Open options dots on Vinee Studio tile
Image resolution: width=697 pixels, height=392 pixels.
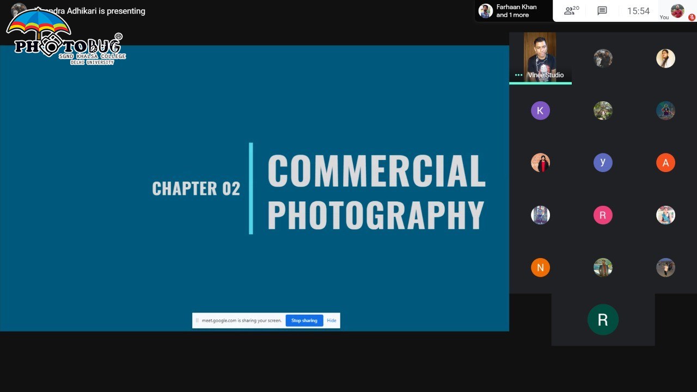pos(518,75)
